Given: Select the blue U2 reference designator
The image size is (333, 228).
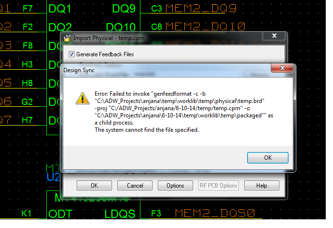Looking at the screenshot, I should tap(53, 177).
